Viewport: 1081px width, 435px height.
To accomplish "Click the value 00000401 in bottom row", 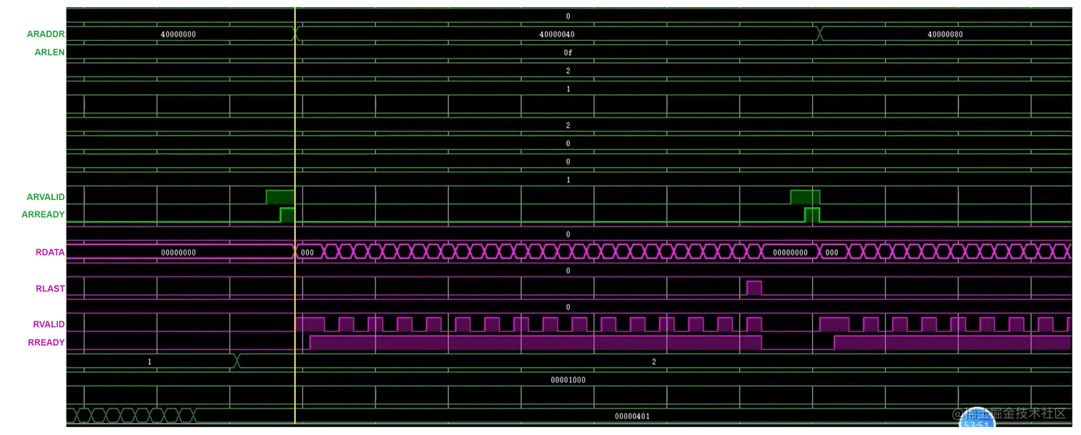I will [x=632, y=416].
